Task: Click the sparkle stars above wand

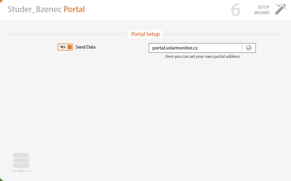Action: (x=279, y=5)
